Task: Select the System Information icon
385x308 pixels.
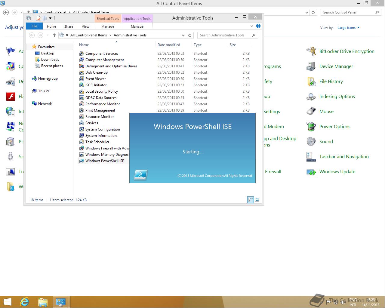Action: [82, 136]
